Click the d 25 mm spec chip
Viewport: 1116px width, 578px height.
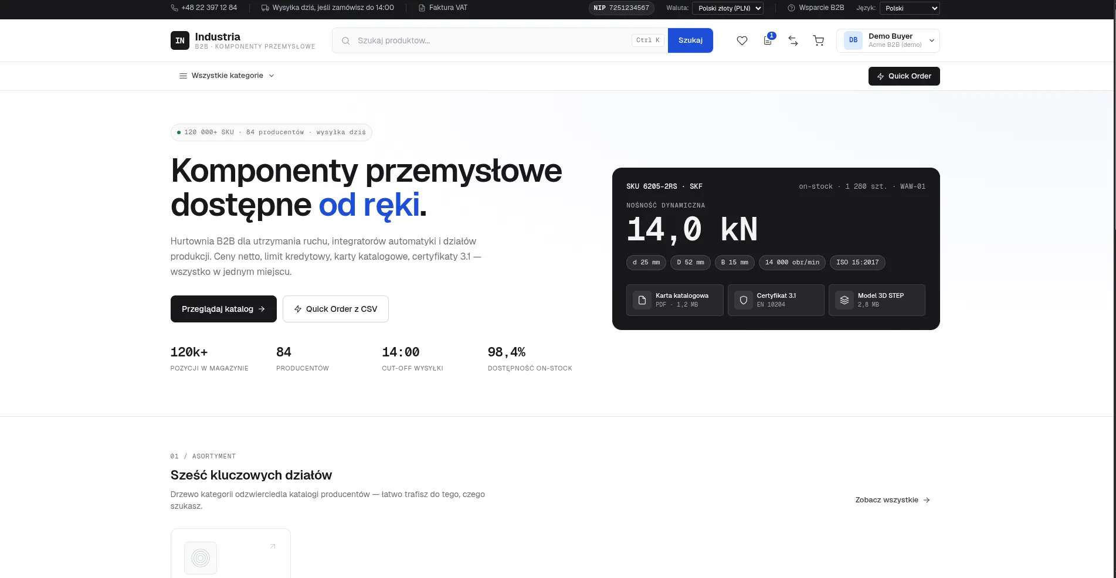(646, 263)
